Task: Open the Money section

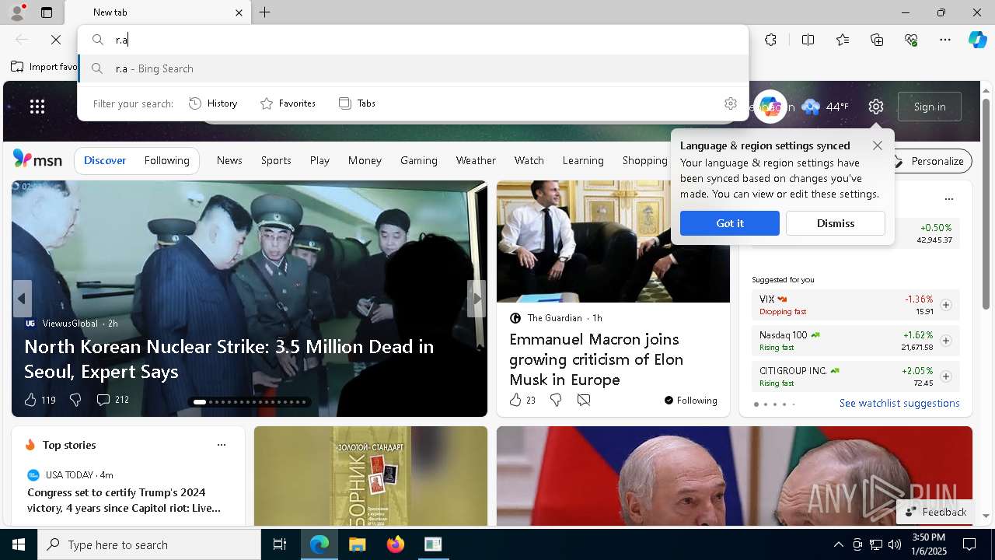Action: pos(365,160)
